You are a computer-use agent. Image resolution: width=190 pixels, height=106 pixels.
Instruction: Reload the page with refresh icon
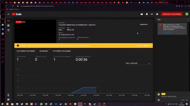[x=13, y=6]
